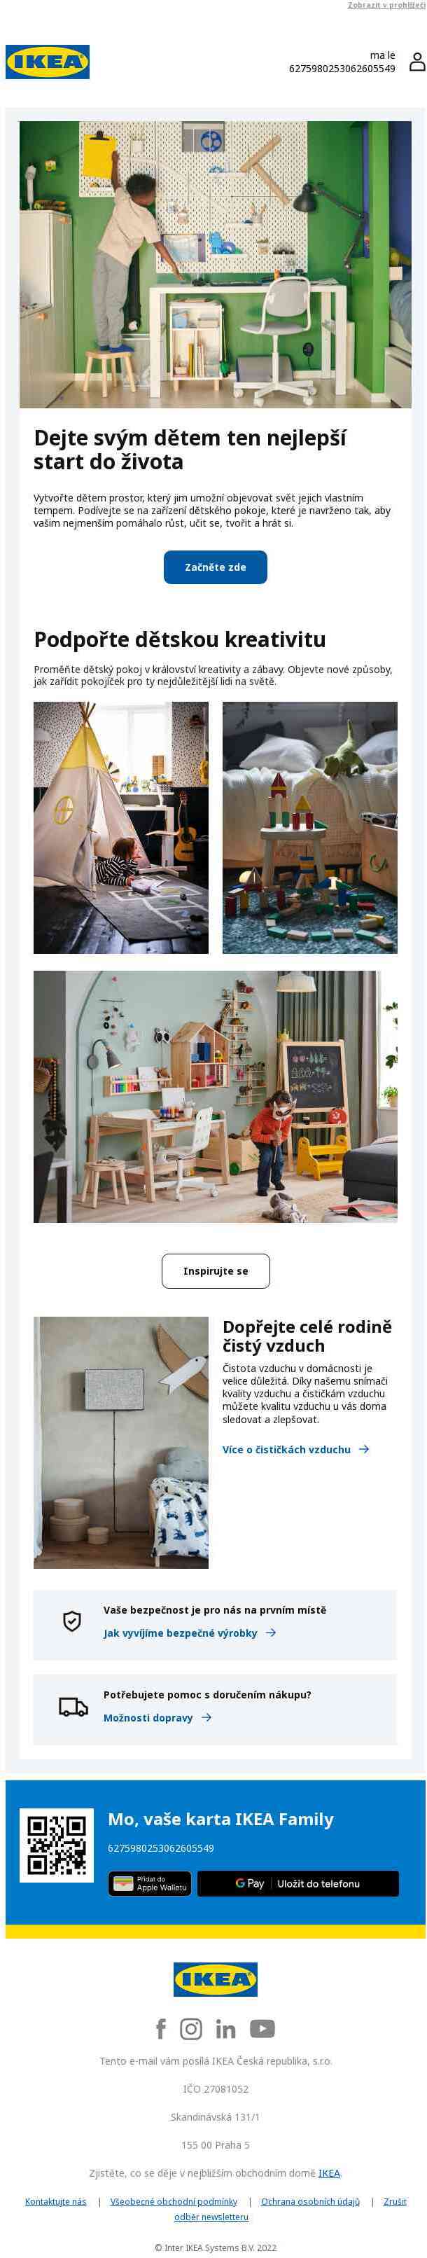
Task: Open IKEA YouTube icon
Action: [x=262, y=2028]
